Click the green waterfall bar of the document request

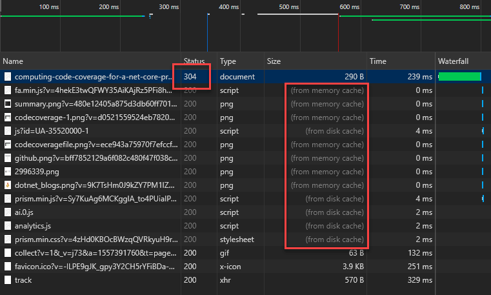[459, 77]
